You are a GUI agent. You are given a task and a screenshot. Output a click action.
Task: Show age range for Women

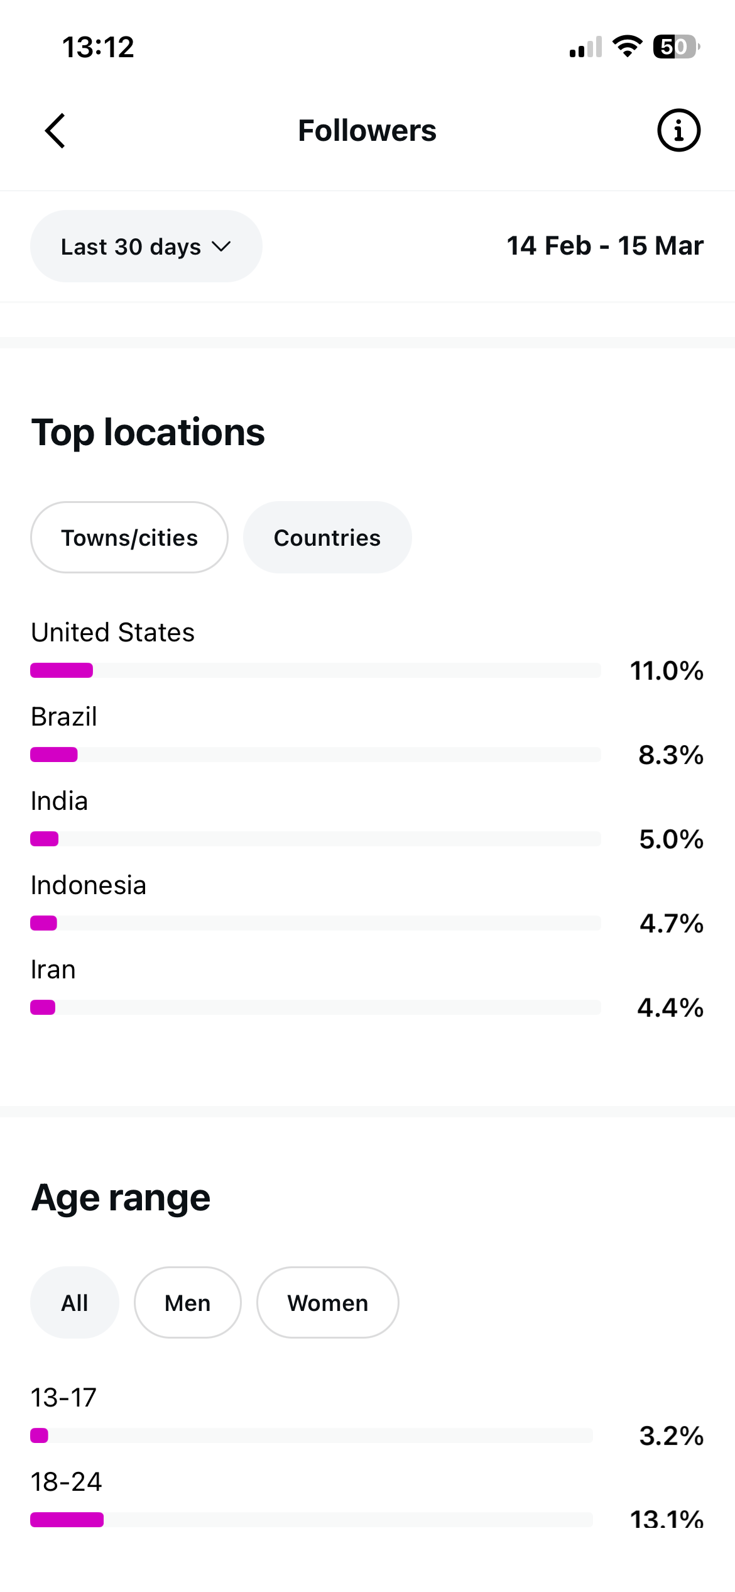(x=327, y=1303)
